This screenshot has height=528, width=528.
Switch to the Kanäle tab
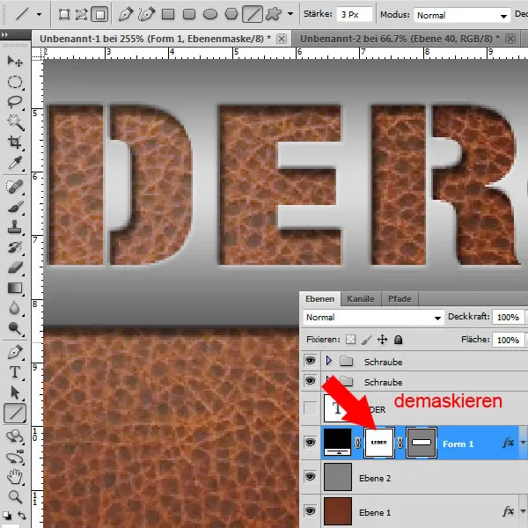[x=361, y=298]
